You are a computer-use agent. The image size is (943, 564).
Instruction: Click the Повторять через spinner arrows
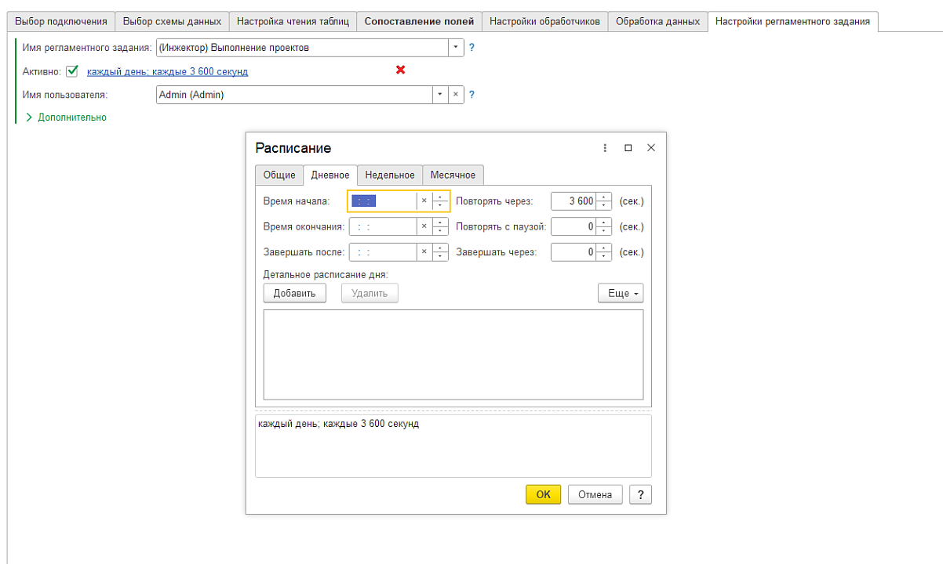(x=603, y=201)
